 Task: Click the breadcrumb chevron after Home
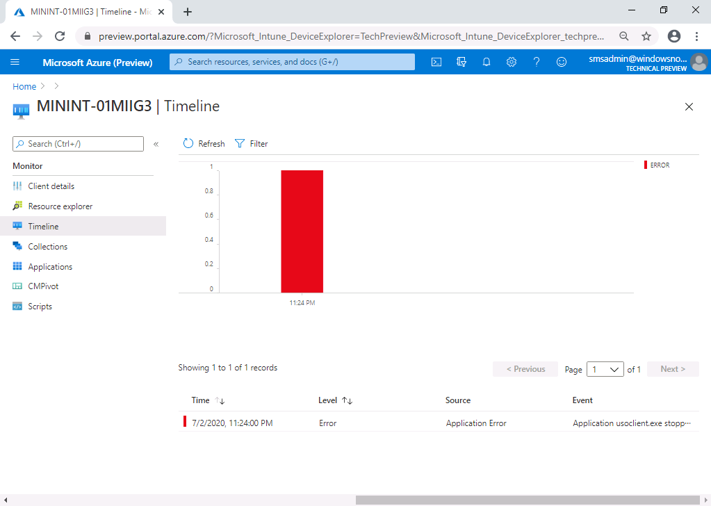(43, 86)
